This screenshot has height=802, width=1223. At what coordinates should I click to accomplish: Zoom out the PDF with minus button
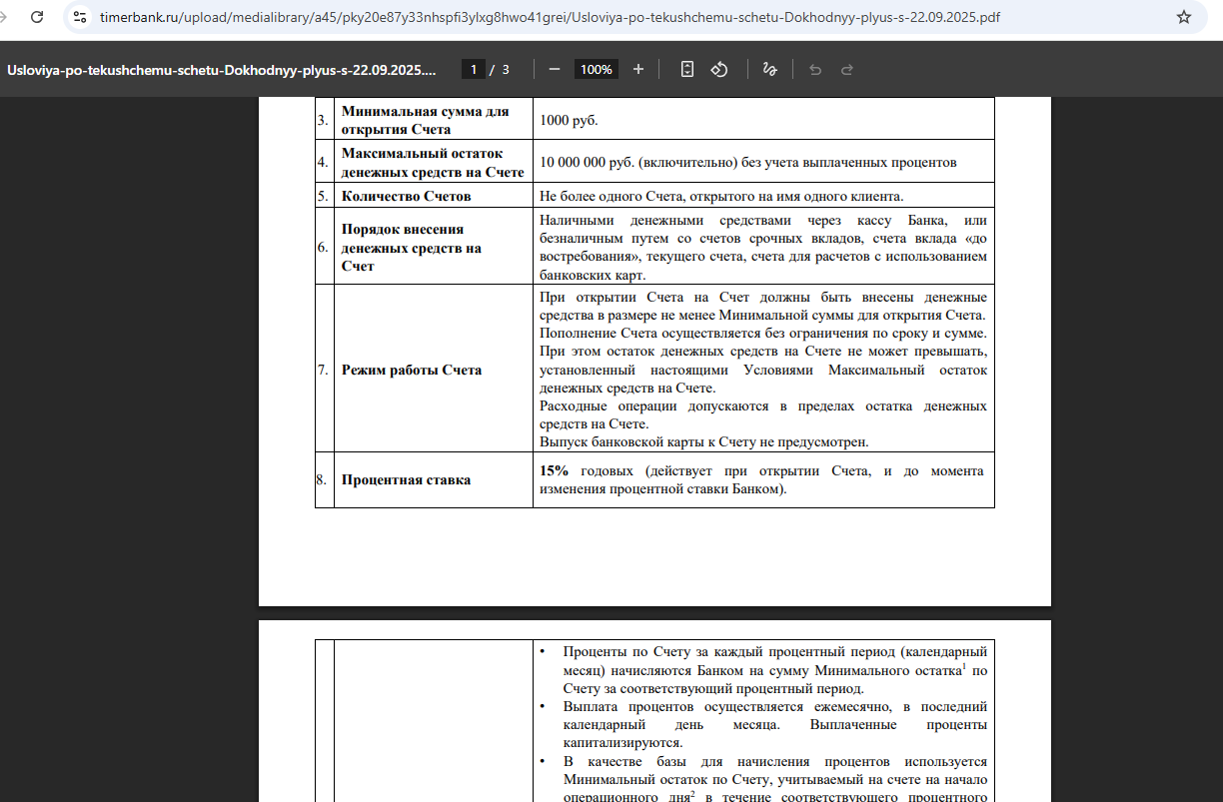point(555,69)
